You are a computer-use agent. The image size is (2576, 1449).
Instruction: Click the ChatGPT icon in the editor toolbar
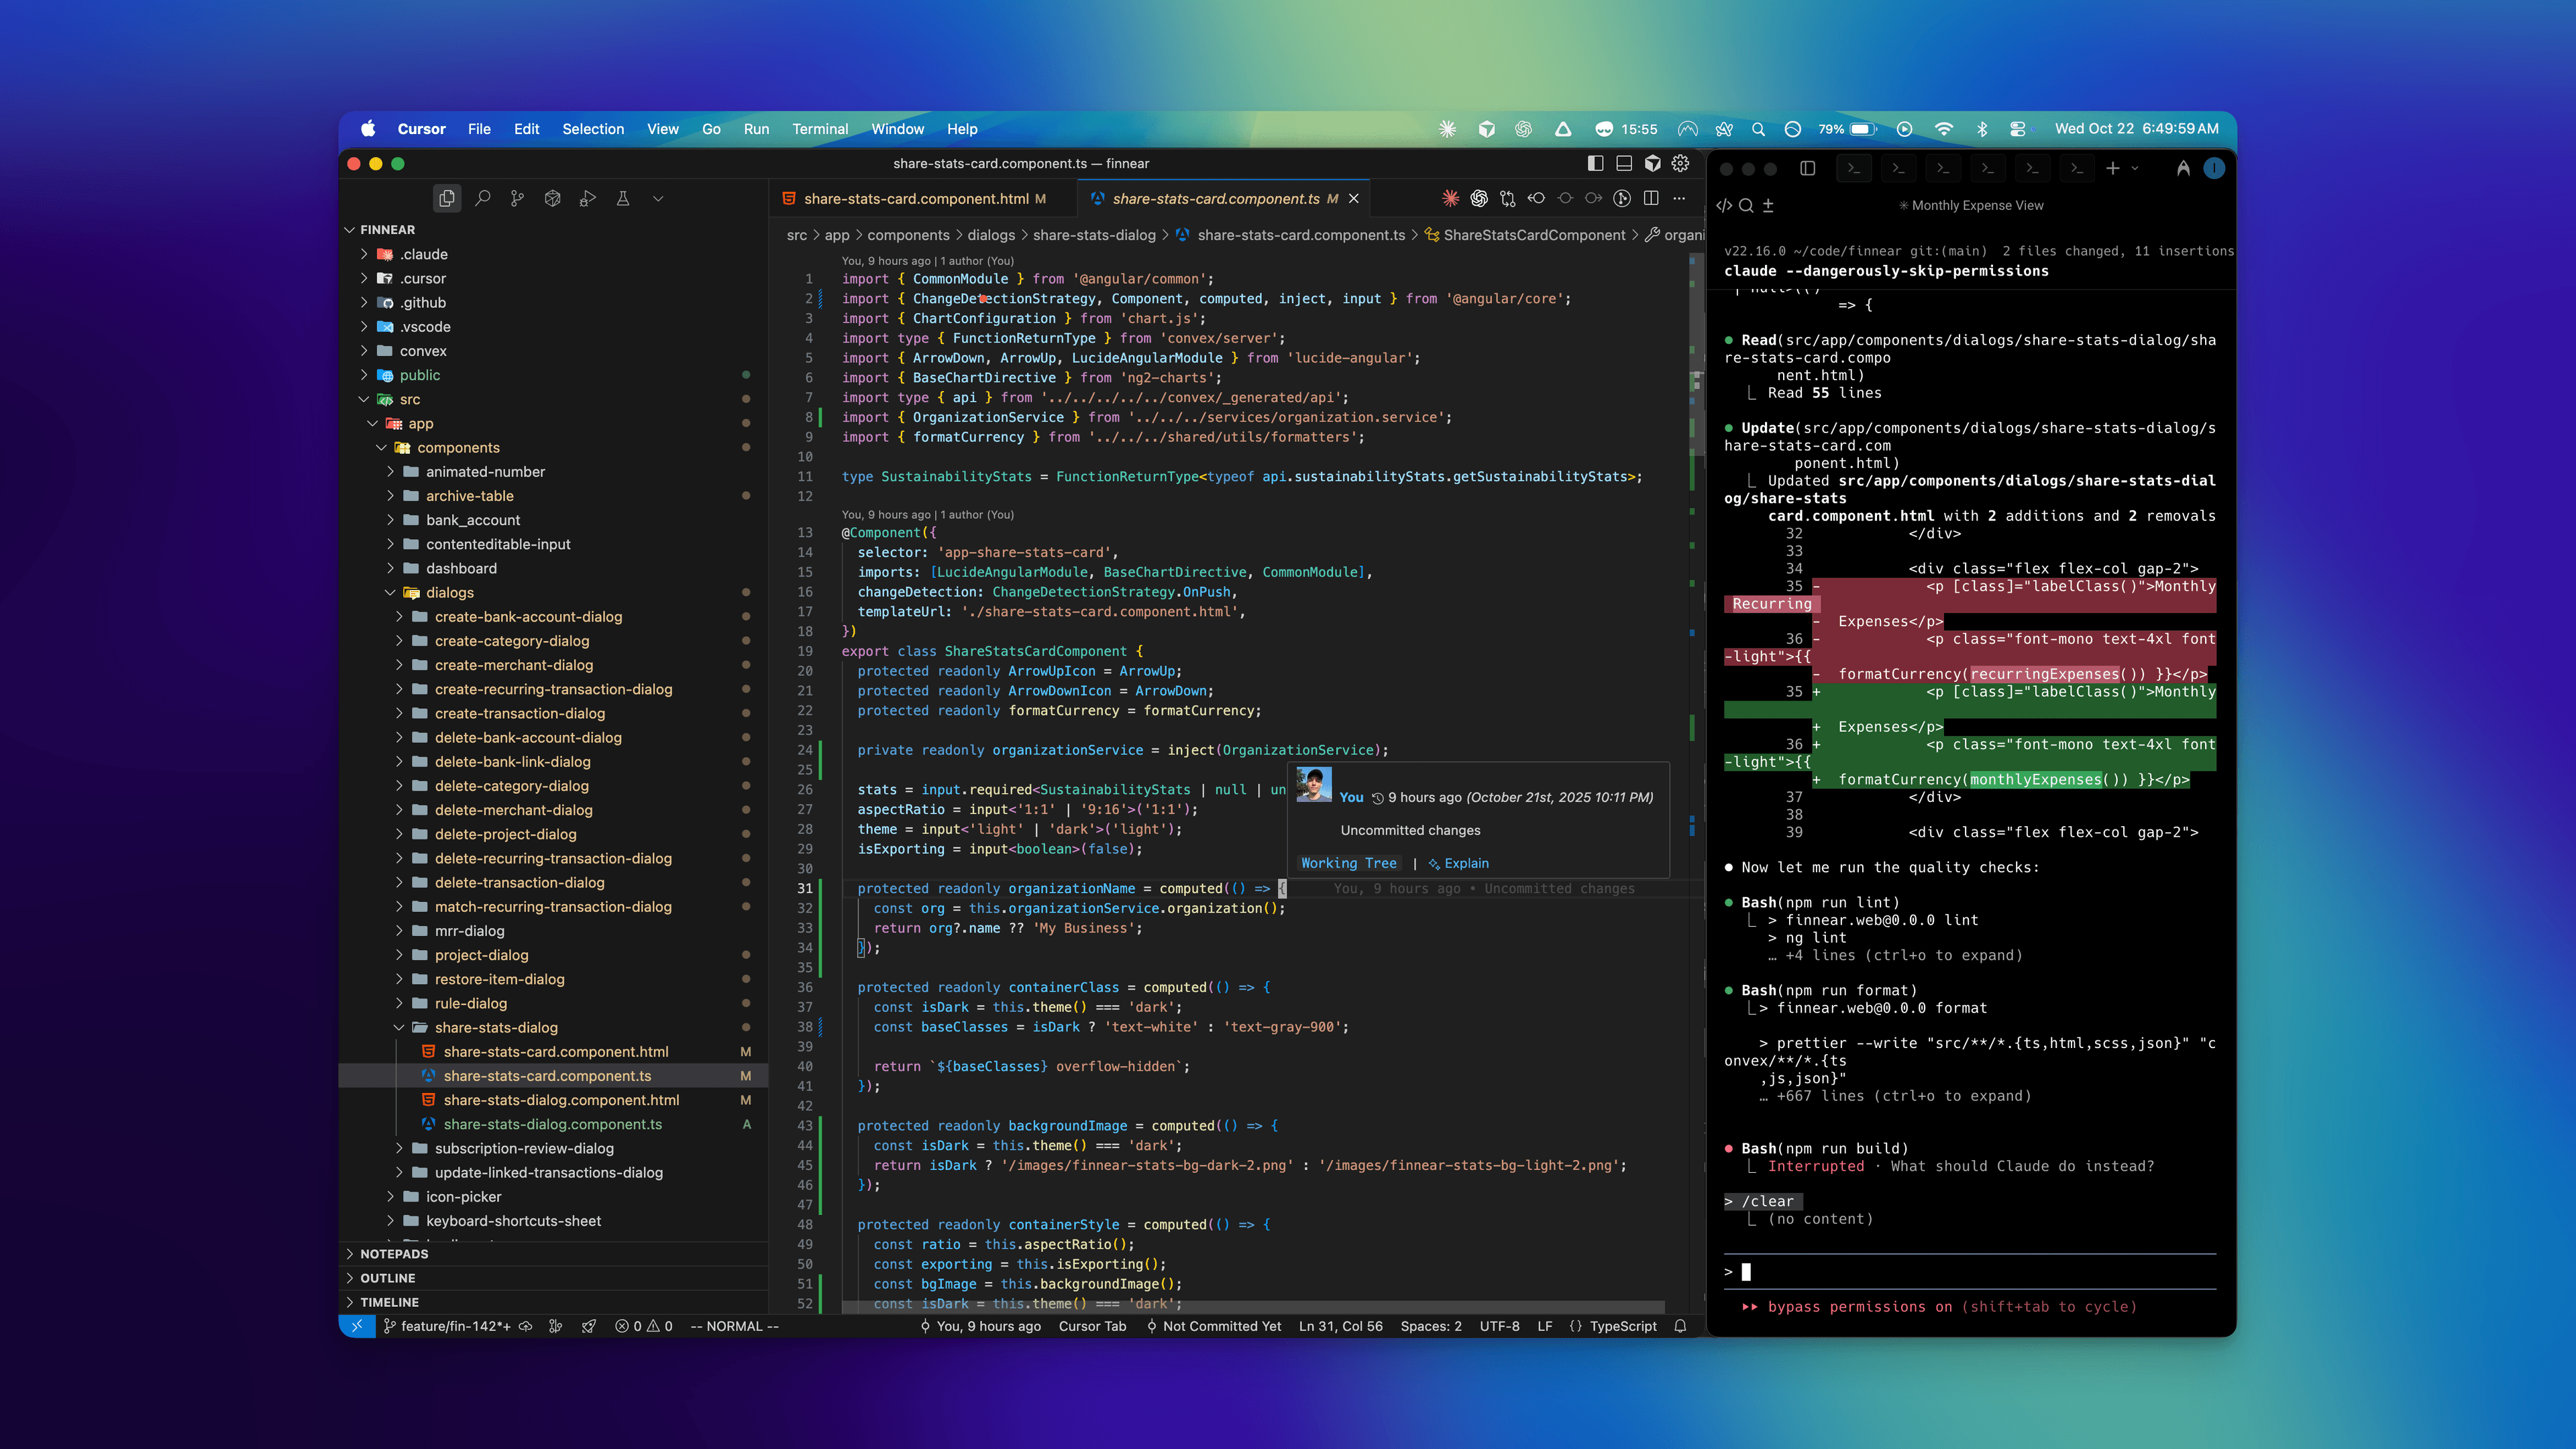point(1479,198)
